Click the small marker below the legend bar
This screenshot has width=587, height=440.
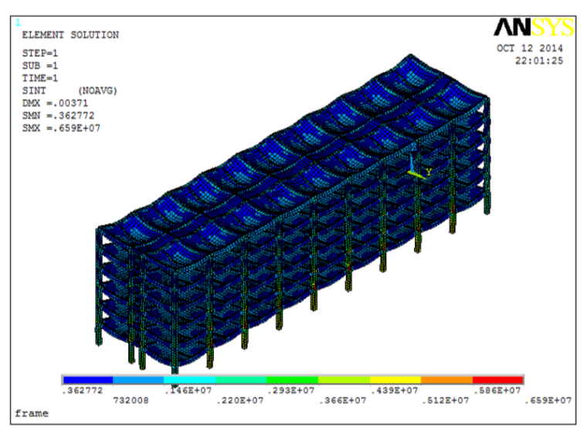click(x=175, y=388)
